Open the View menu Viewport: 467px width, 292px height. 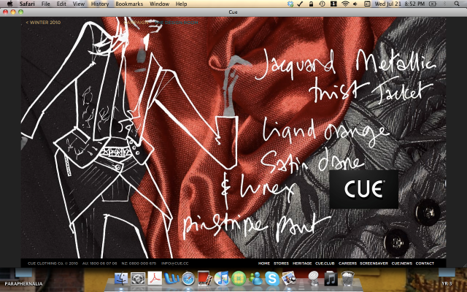(79, 4)
